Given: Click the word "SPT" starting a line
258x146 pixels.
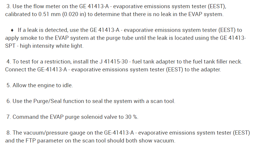Looking at the screenshot, I should (x=10, y=46).
